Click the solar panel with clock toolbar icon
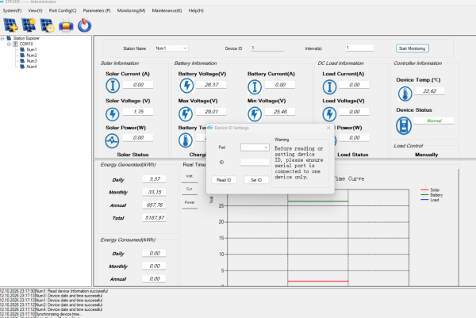Viewport: 476px width, 318px height. point(48,25)
